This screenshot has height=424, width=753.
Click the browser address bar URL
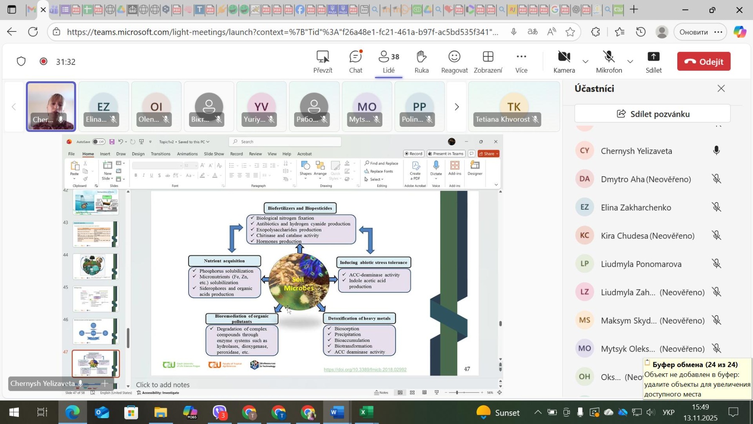(282, 32)
